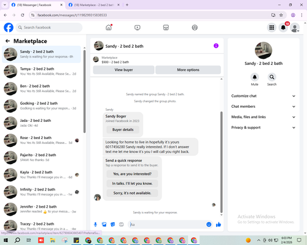The width and height of the screenshot is (307, 245).
Task: Open Jada - 2 bed 2 bath chat
Action: tap(41, 123)
